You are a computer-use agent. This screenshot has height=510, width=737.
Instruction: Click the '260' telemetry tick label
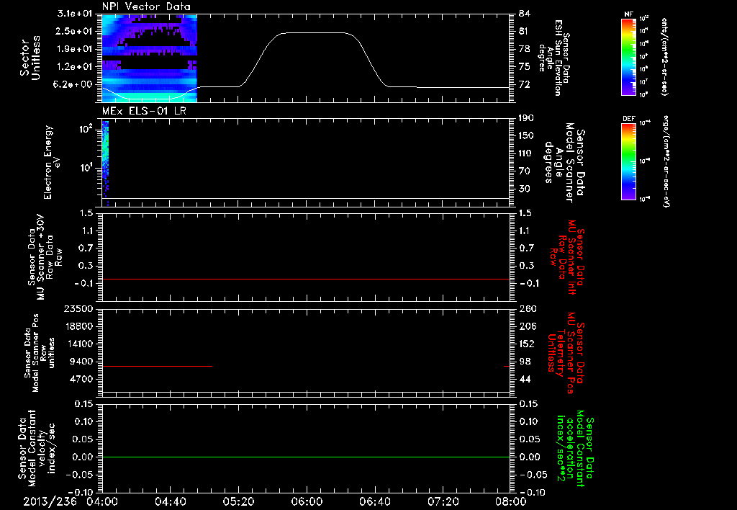[x=526, y=309]
